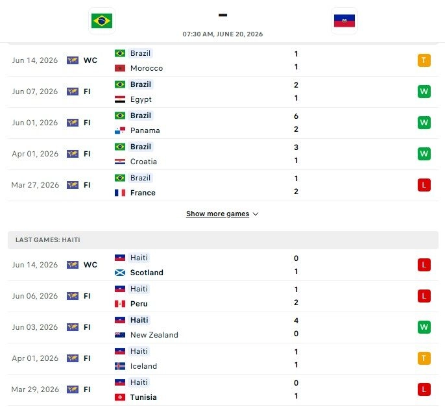The height and width of the screenshot is (407, 445).
Task: Click the New Zealand flag icon
Action: click(120, 335)
